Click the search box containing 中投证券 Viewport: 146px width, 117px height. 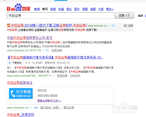(60, 15)
